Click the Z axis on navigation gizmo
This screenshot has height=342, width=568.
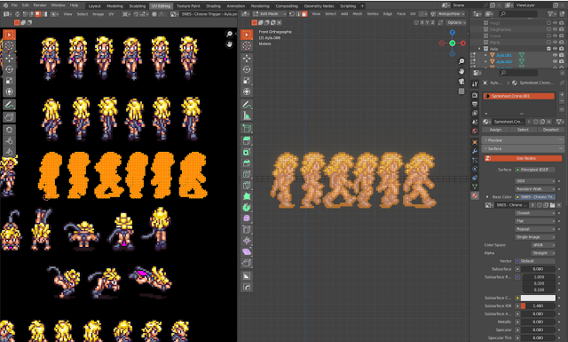pyautogui.click(x=452, y=33)
